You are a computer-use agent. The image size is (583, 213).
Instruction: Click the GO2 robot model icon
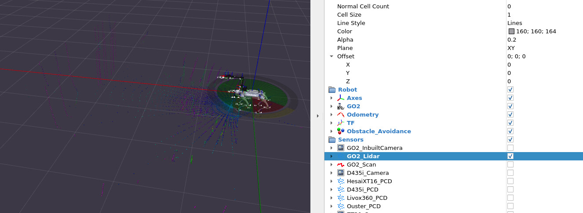click(x=341, y=106)
